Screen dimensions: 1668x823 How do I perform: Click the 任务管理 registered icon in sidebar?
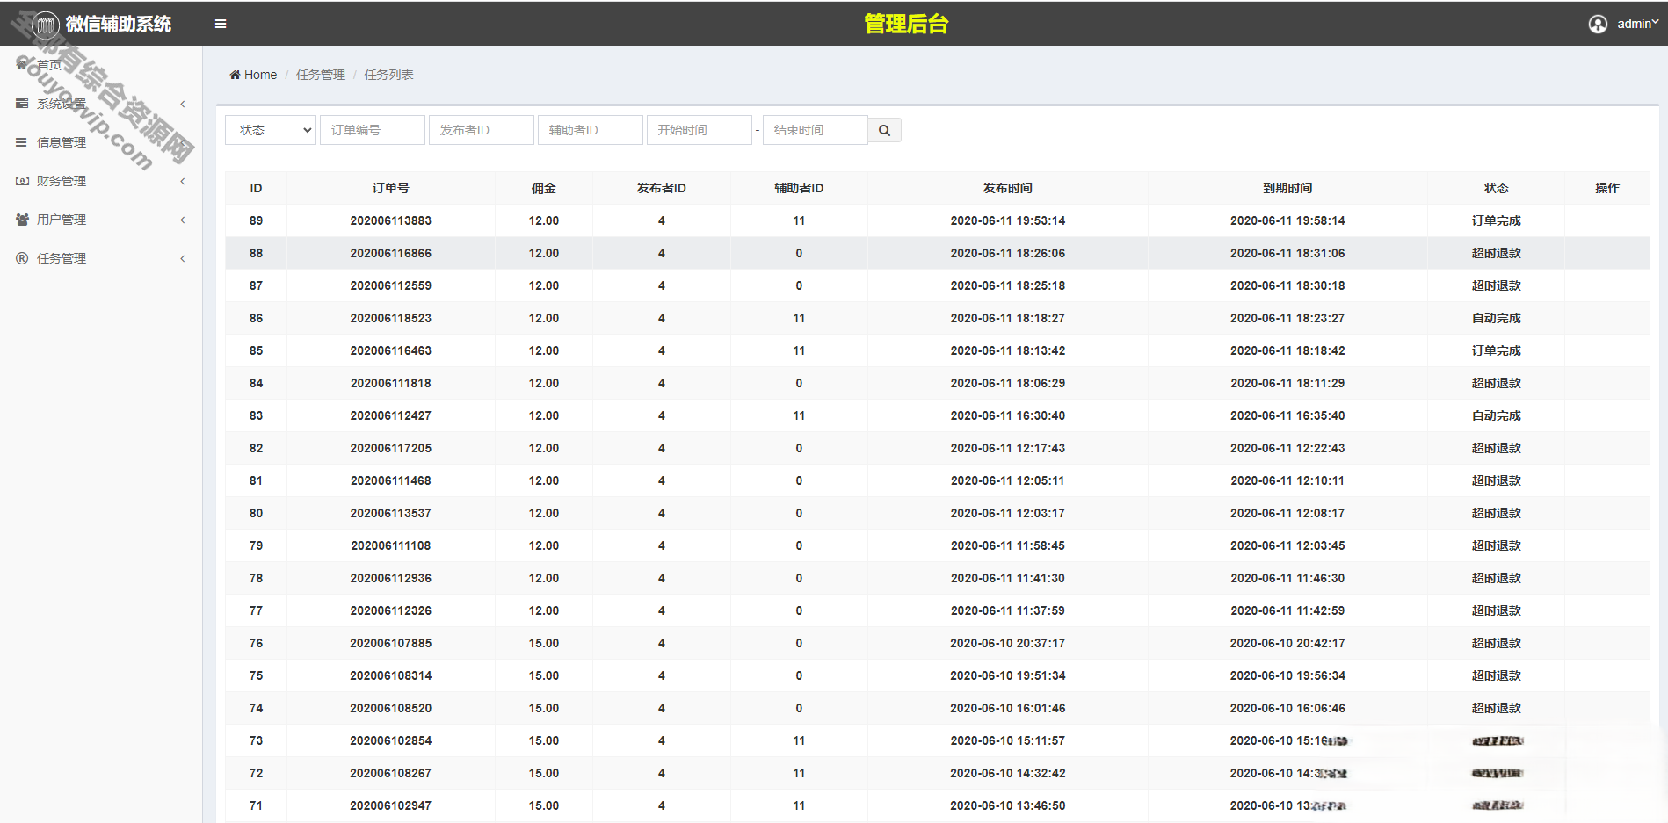[22, 258]
